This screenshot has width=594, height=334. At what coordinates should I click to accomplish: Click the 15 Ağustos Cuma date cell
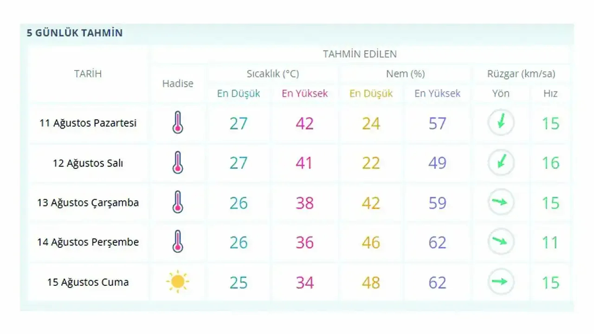coord(88,282)
